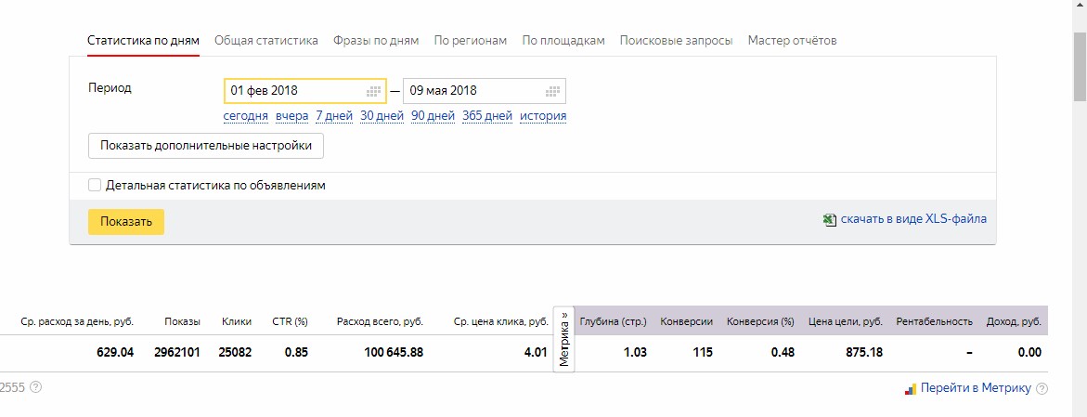Switch to Общая статистика tab
Image resolution: width=1087 pixels, height=417 pixels.
(x=266, y=40)
